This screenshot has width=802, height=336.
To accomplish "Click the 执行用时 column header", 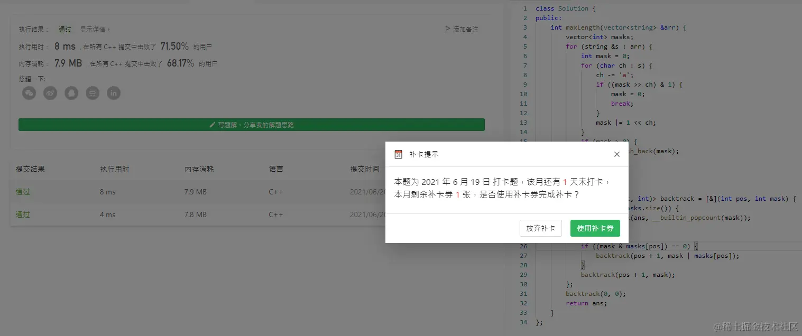I will click(115, 169).
